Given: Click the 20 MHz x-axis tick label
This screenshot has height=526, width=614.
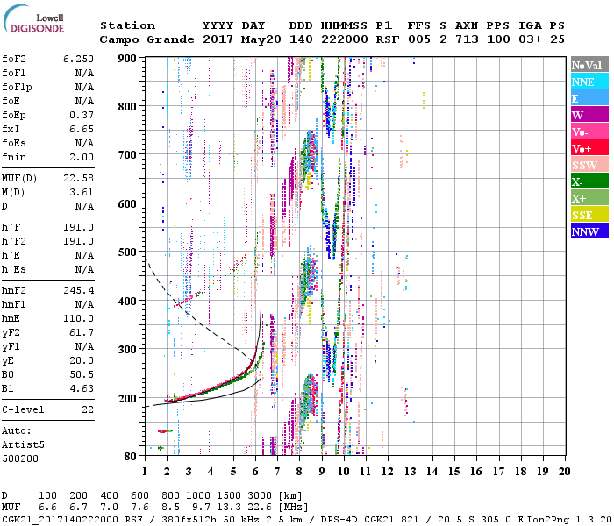Looking at the screenshot, I should tap(564, 472).
